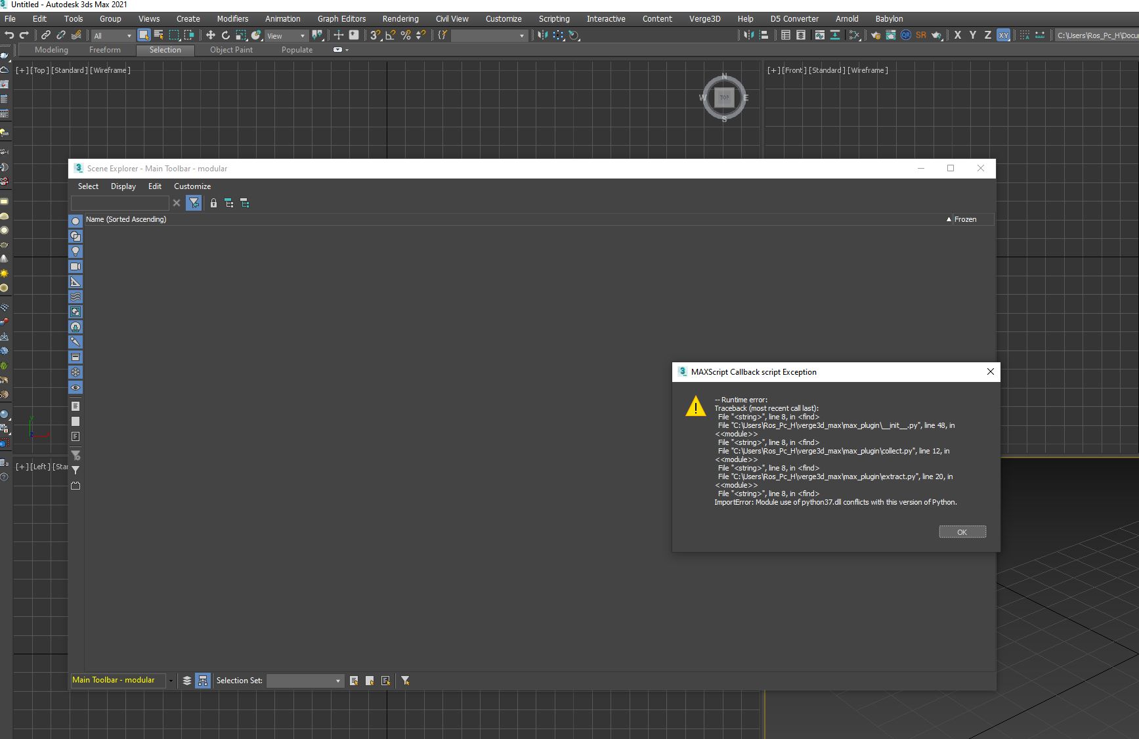Open 'Main Toolbar - modular' explorer dropdown arrow

[x=171, y=681]
